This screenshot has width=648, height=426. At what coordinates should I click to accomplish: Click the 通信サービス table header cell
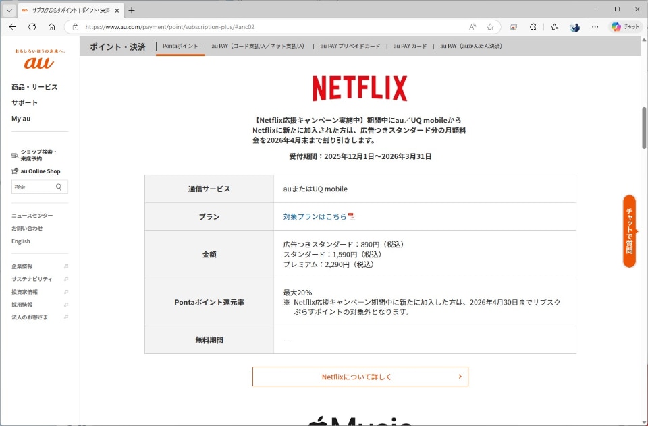point(209,189)
